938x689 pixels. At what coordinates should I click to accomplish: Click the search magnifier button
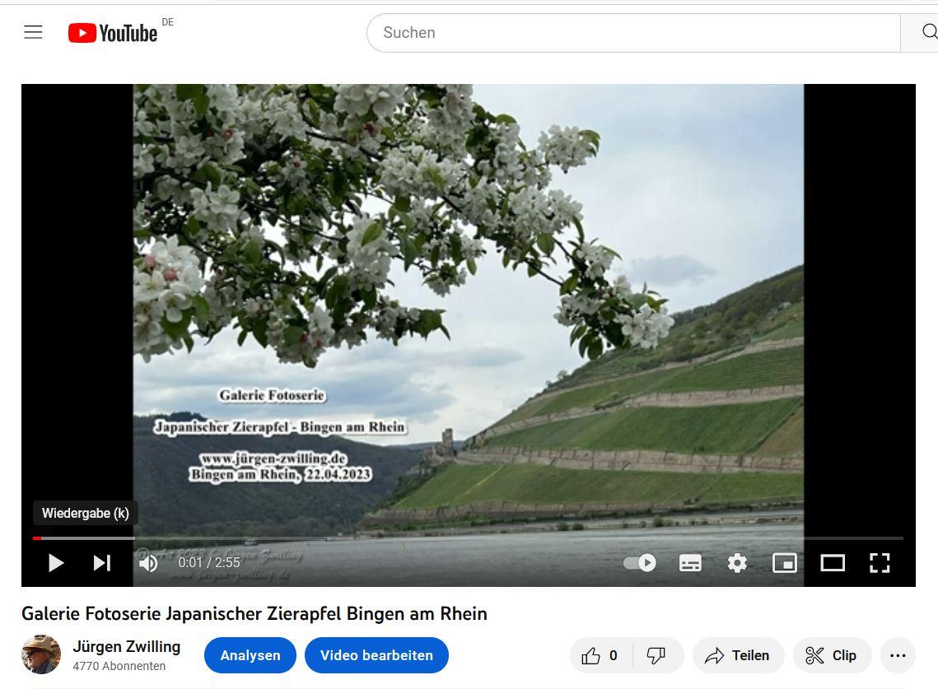point(926,33)
